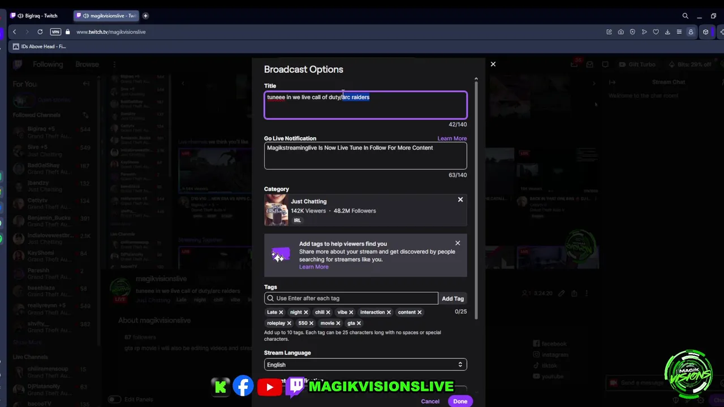Remove the 550 tag
Viewport: 724px width, 407px height.
(x=311, y=323)
